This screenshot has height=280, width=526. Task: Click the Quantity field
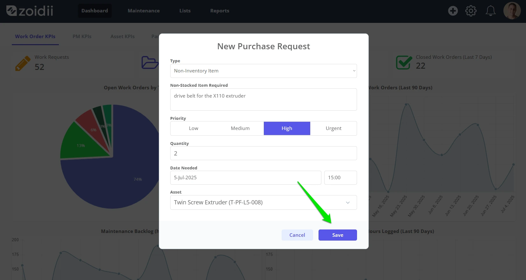tap(263, 153)
